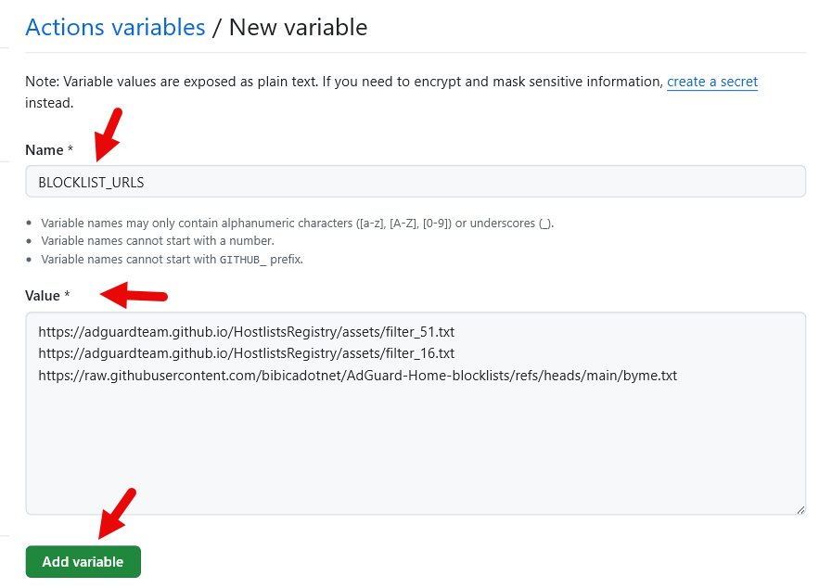Viewport: 819px width, 588px height.
Task: Place cursor on the byme.txt URL line
Action: click(357, 376)
